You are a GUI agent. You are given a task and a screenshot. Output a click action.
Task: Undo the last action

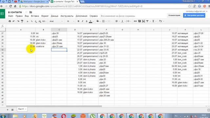point(14,21)
